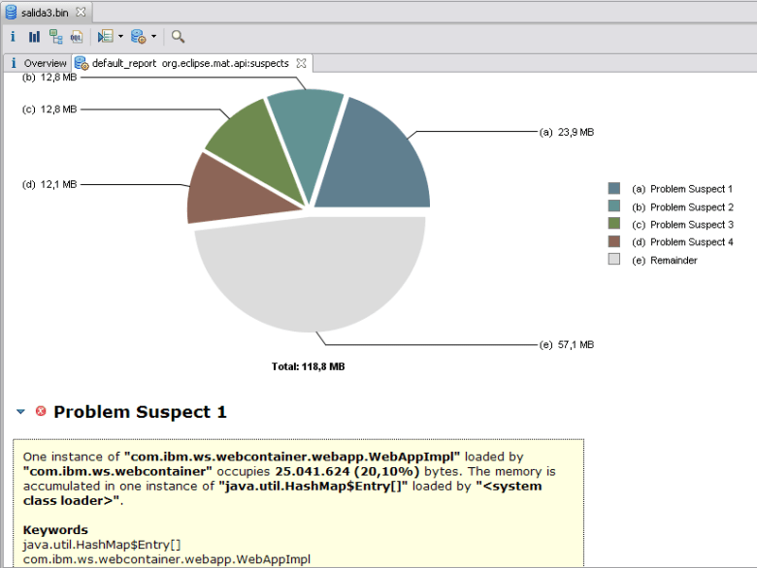Click the thread overview toolbar icon
This screenshot has width=757, height=568.
[106, 37]
